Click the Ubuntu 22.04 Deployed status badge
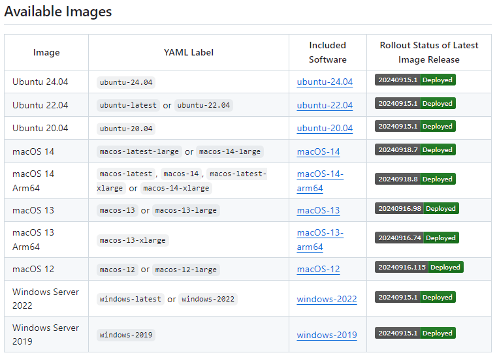 tap(415, 103)
